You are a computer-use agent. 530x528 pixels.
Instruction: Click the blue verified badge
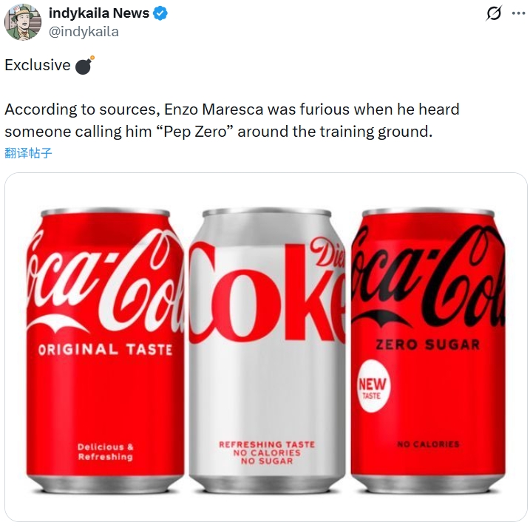160,13
